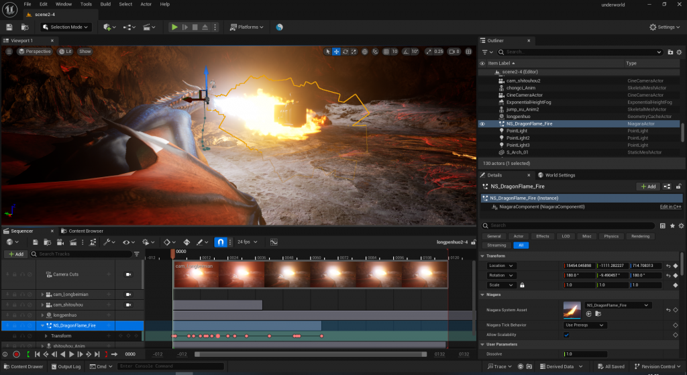
Task: Open the Selection Mode dropdown
Action: coord(66,27)
